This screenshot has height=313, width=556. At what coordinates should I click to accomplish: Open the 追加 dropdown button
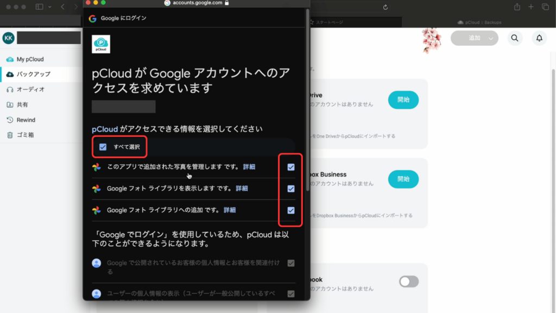(x=475, y=38)
